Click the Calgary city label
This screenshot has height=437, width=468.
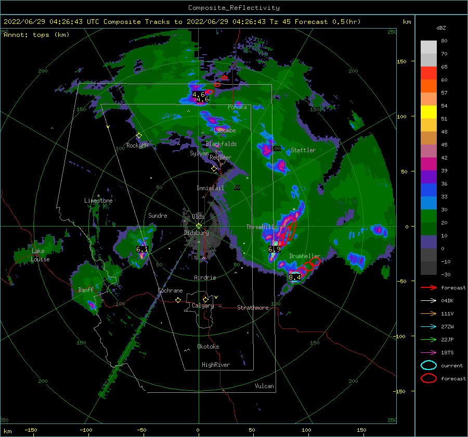coord(203,306)
